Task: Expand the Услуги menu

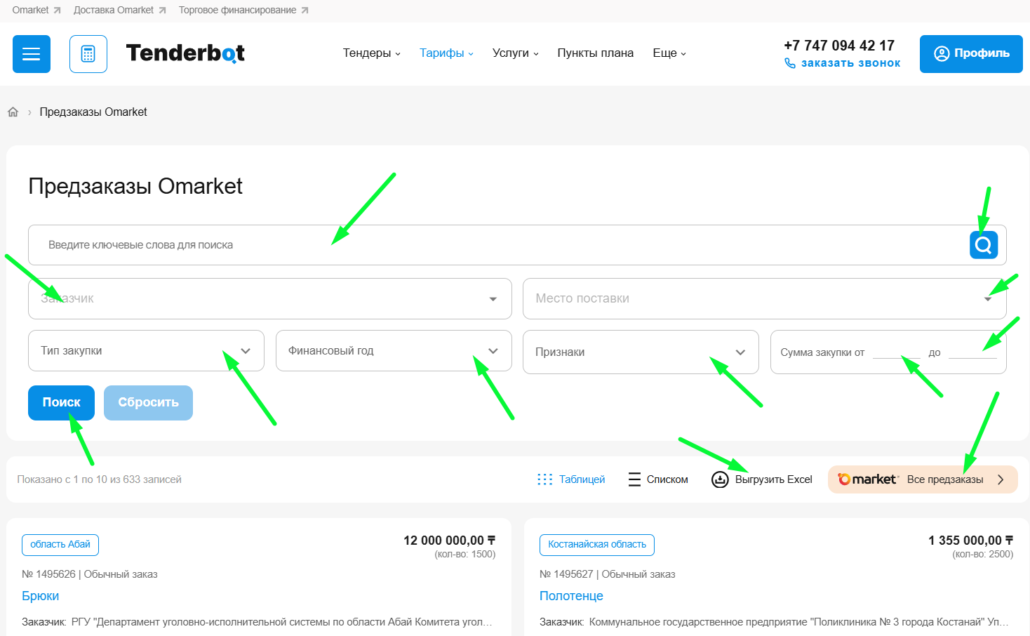Action: click(515, 53)
